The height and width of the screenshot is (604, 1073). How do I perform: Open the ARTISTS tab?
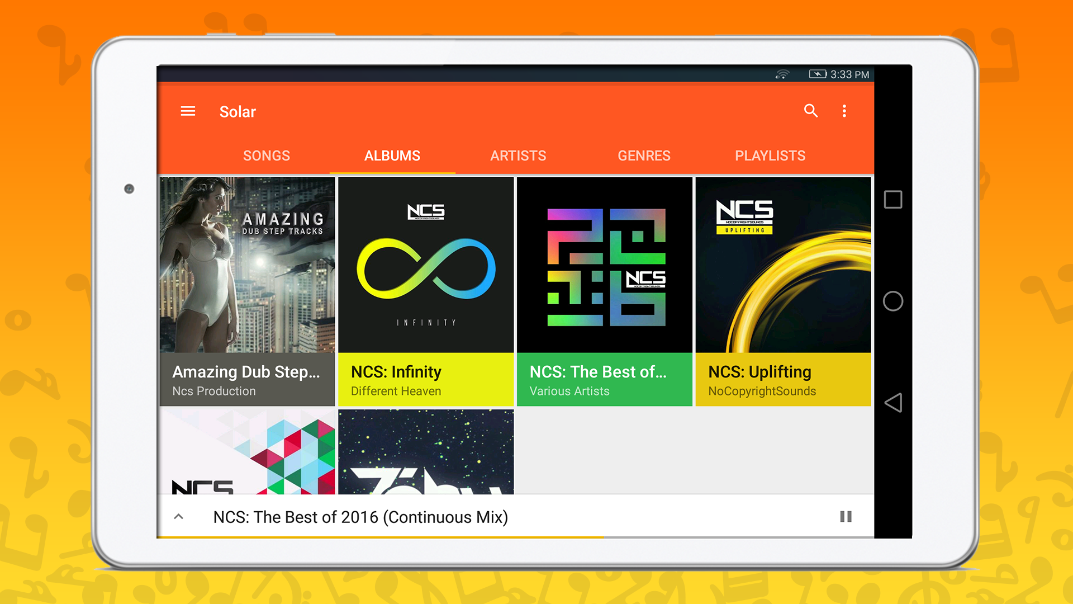pyautogui.click(x=518, y=155)
